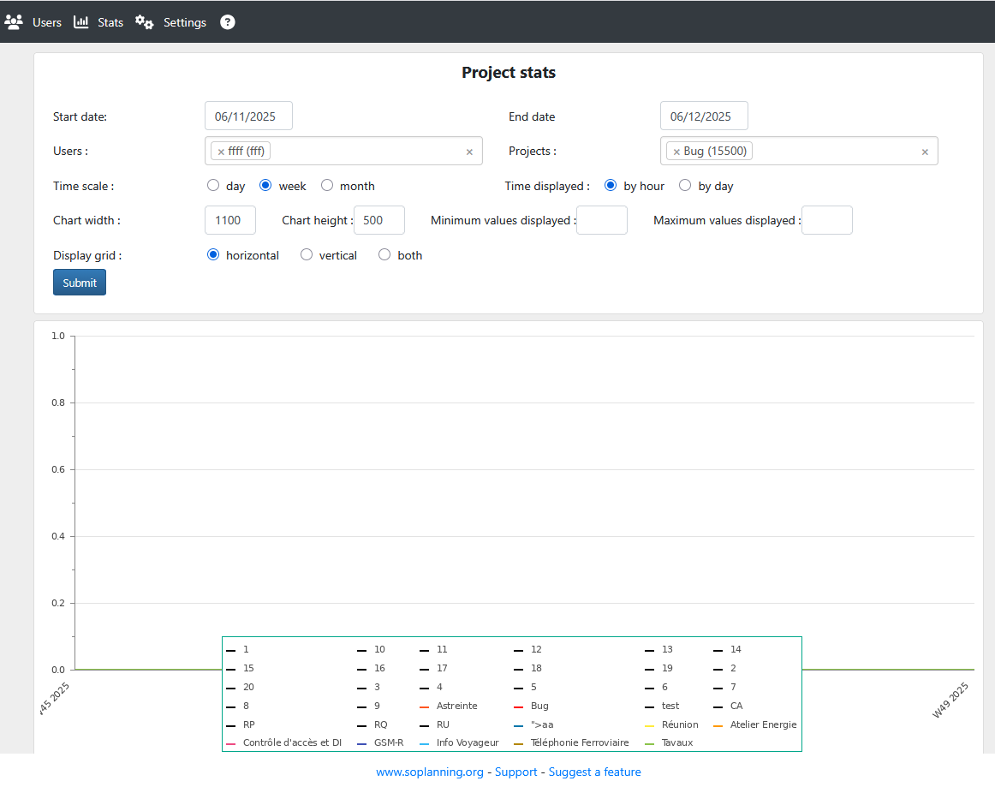Remove the ffff (fff) user tag
Screen dimensions: 995x787
coord(221,152)
